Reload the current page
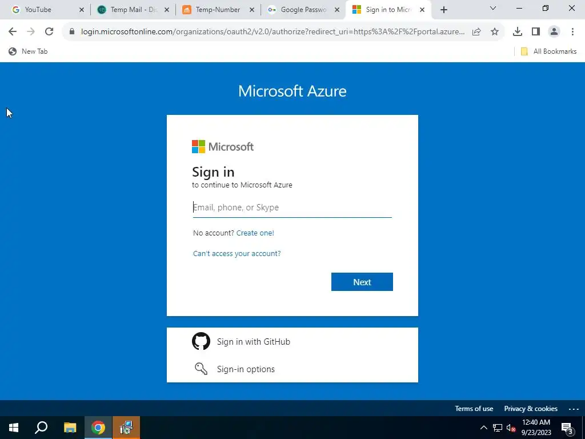 click(49, 32)
